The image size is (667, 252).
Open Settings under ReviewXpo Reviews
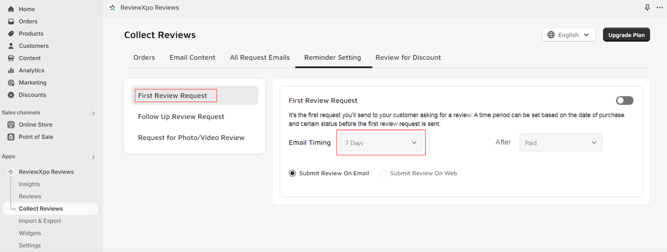(x=30, y=245)
